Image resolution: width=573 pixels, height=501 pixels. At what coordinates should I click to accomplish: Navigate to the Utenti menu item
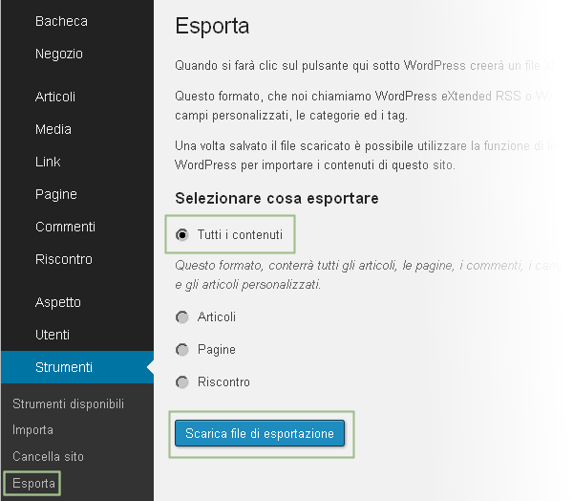coord(53,335)
